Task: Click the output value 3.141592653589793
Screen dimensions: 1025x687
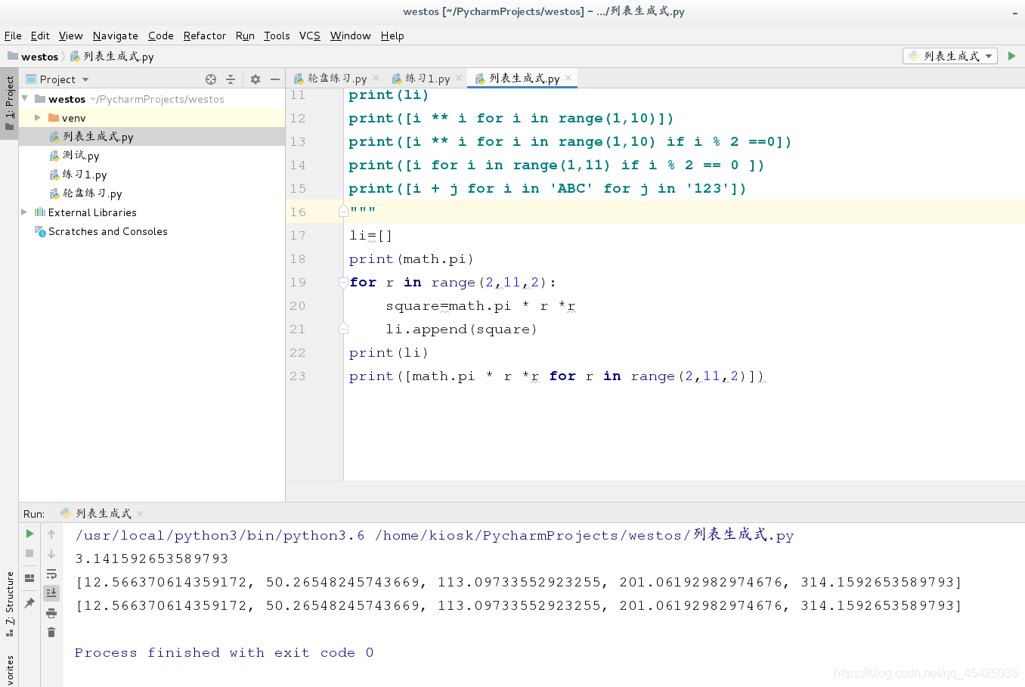Action: point(151,559)
